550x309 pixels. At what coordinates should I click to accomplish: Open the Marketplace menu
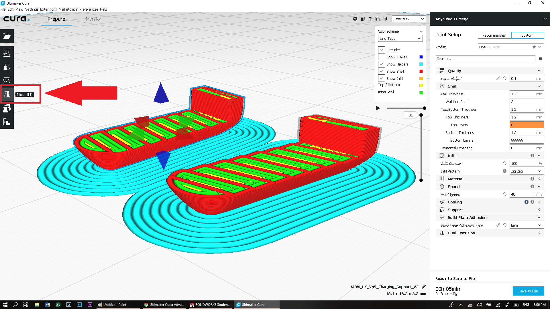[68, 9]
